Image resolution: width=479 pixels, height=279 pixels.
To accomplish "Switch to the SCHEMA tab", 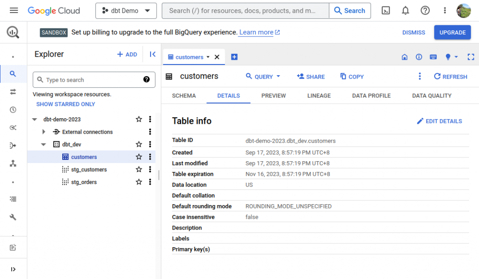I will (184, 95).
